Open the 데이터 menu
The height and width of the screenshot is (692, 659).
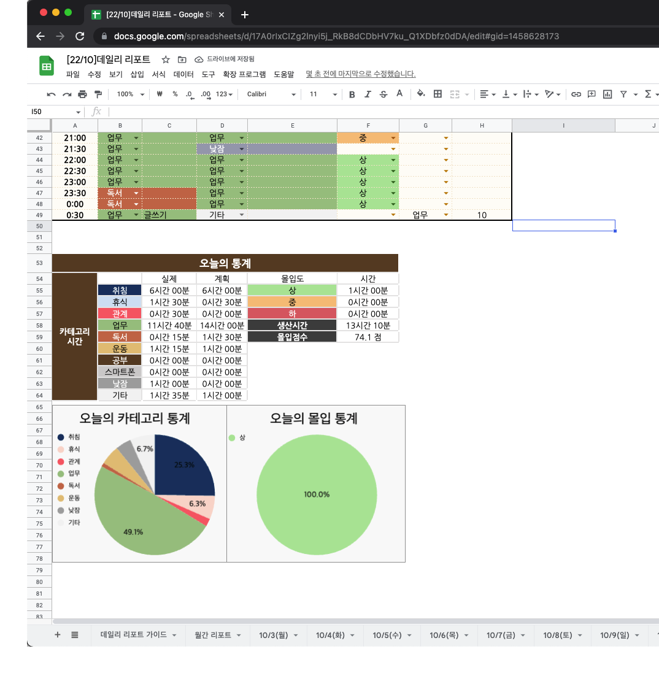pos(183,74)
